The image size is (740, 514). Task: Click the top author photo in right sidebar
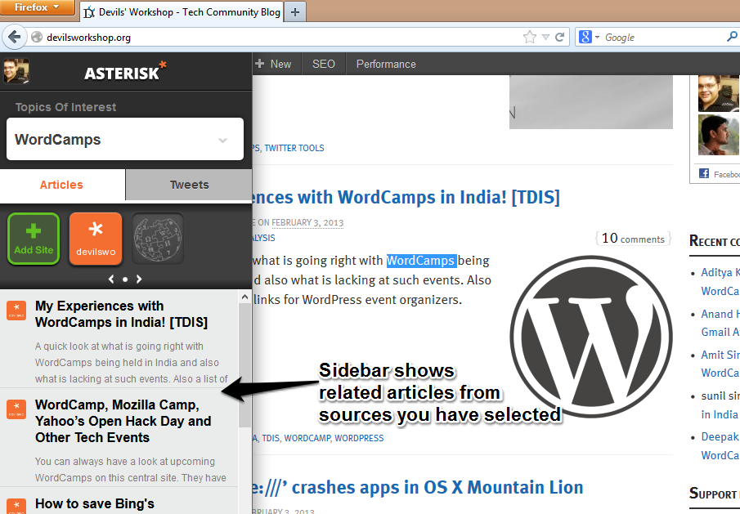tap(719, 93)
